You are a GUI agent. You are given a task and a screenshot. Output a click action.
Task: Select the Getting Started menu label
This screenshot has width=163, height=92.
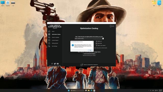tap(55, 43)
